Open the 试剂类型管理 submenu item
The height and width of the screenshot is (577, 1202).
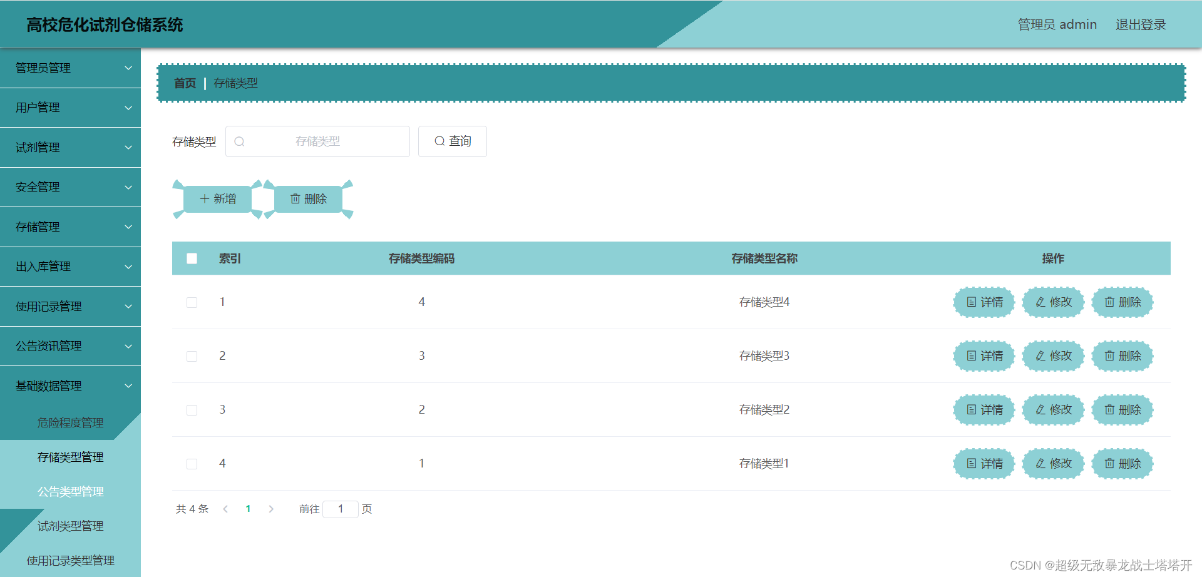[x=70, y=526]
